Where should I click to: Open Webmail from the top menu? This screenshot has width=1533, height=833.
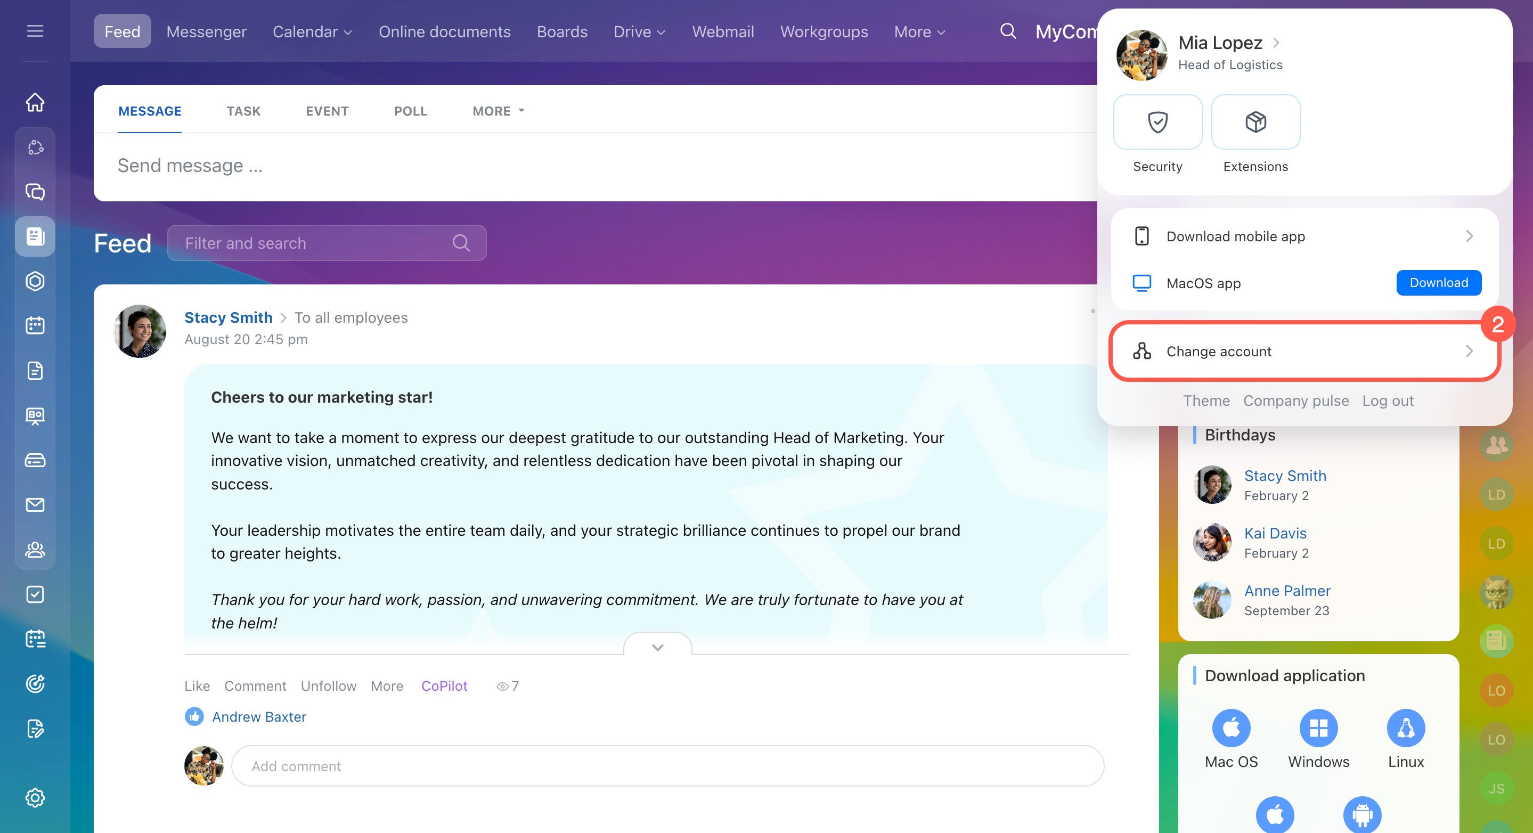(722, 32)
